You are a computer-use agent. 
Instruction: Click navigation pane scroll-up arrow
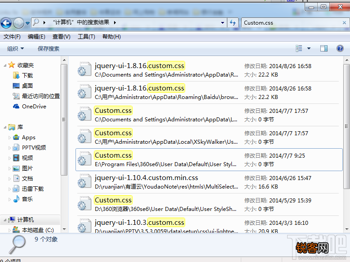click(64, 60)
